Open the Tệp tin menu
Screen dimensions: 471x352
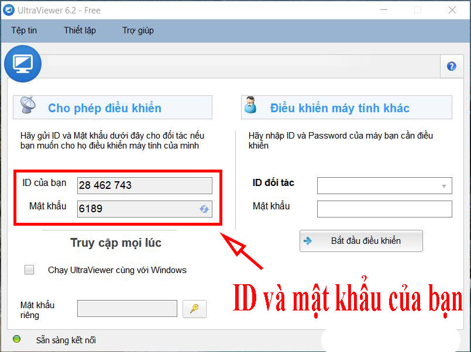24,30
